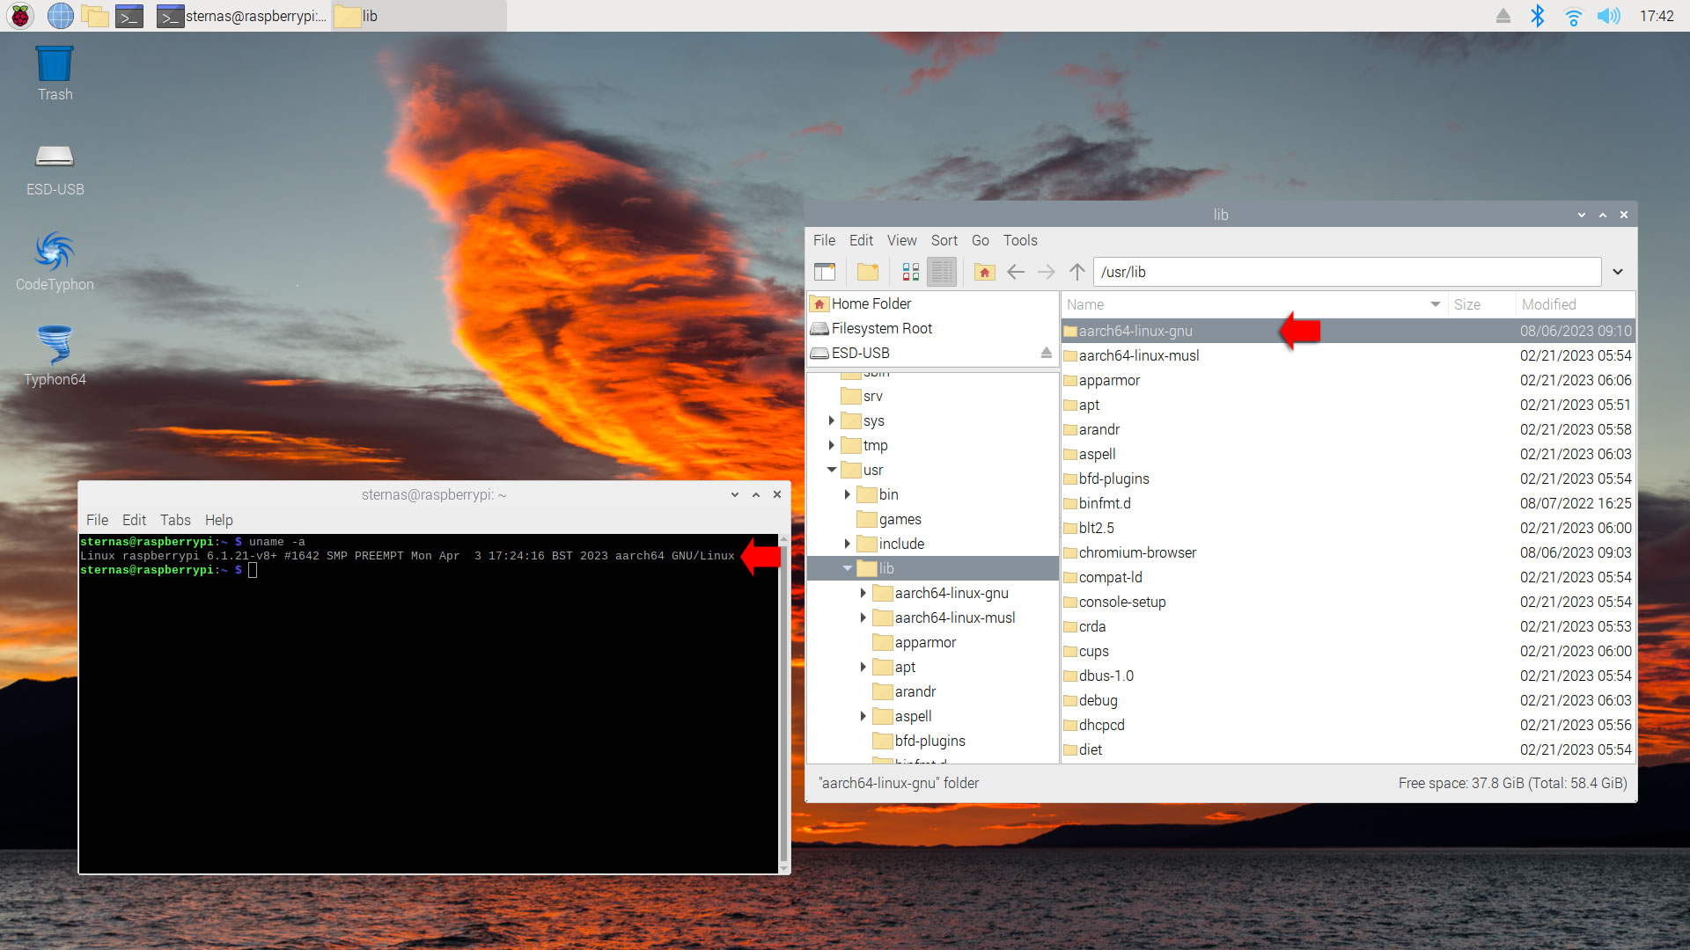Viewport: 1690px width, 950px height.
Task: Switch to terminal via taskbar button
Action: click(242, 16)
